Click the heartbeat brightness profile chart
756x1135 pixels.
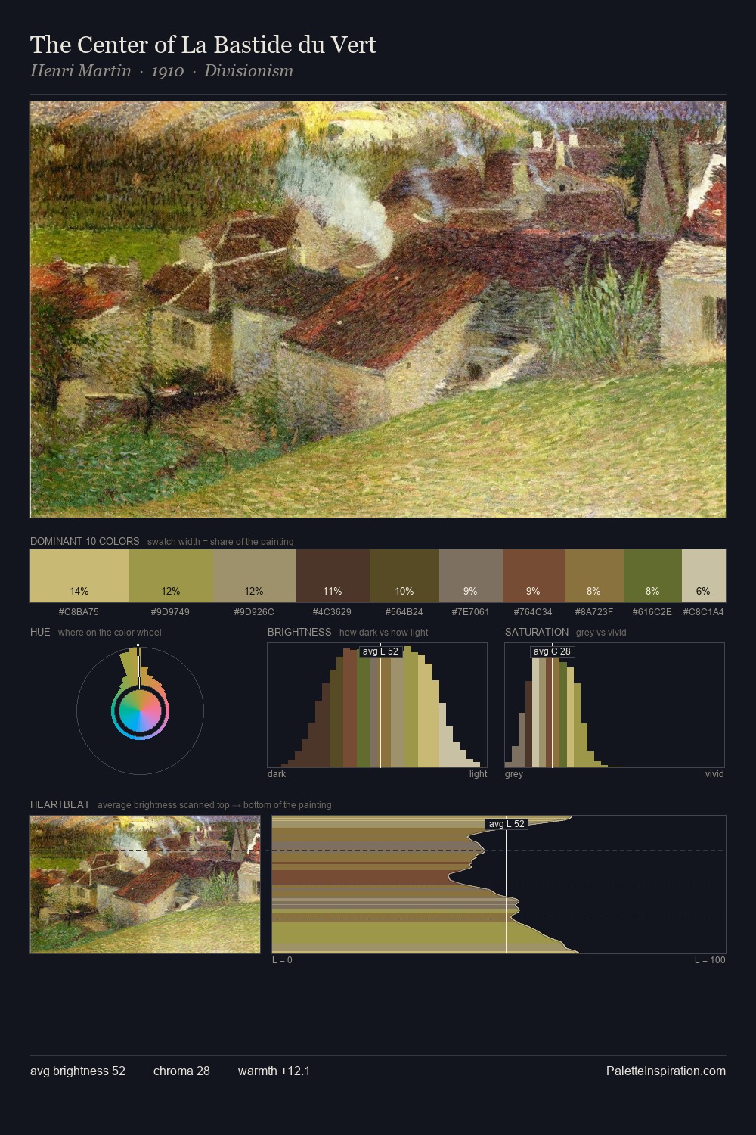click(499, 885)
